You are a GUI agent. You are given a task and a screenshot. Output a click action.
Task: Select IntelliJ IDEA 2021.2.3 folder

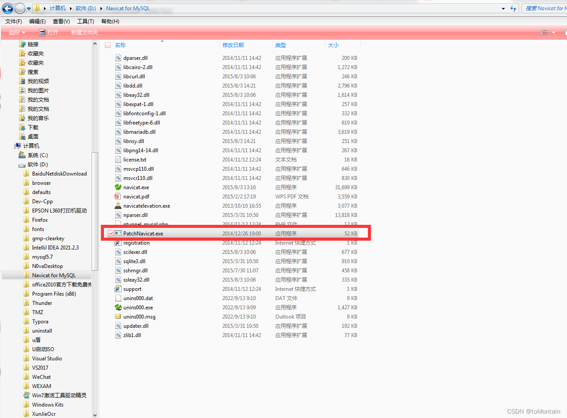click(x=56, y=248)
